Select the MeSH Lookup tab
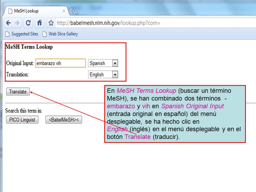The height and width of the screenshot is (192, 256). (x=36, y=11)
